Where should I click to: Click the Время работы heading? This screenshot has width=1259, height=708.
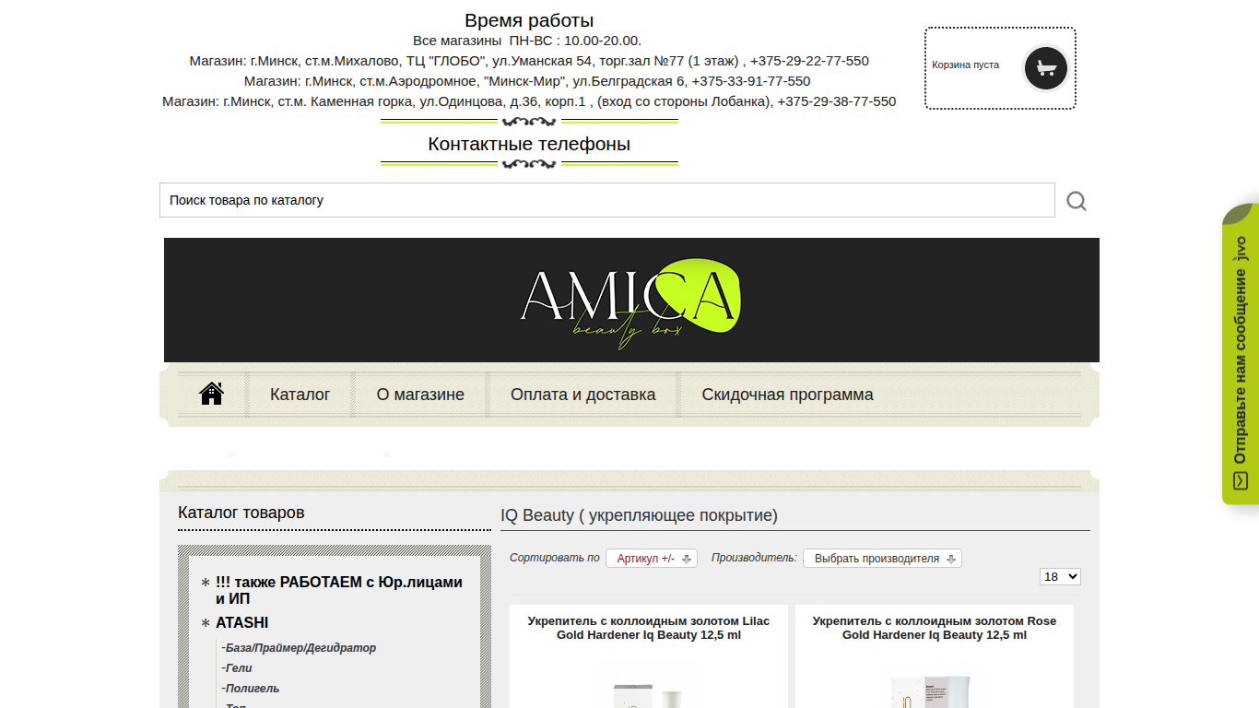pyautogui.click(x=529, y=20)
